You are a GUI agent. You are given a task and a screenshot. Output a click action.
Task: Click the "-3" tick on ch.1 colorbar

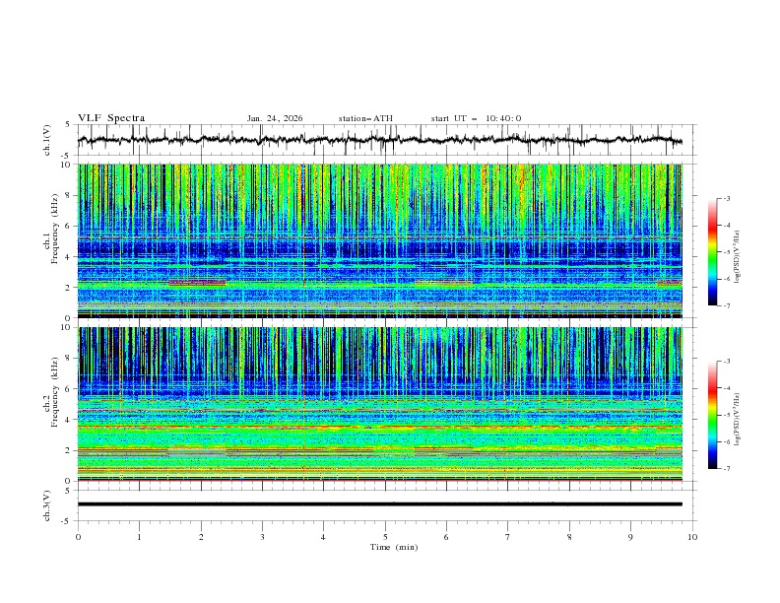(727, 198)
